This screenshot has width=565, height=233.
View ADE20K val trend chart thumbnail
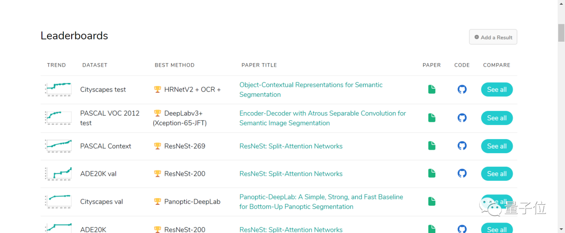coord(58,174)
